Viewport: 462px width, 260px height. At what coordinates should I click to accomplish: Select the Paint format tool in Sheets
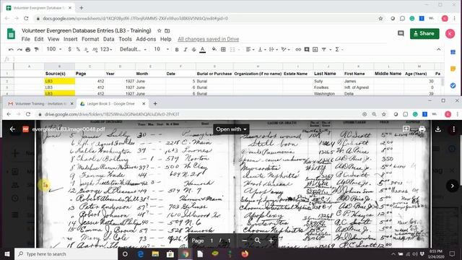[36, 50]
